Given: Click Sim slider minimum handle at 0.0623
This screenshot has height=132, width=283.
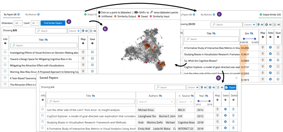Looking at the screenshot, I should [x=244, y=39].
